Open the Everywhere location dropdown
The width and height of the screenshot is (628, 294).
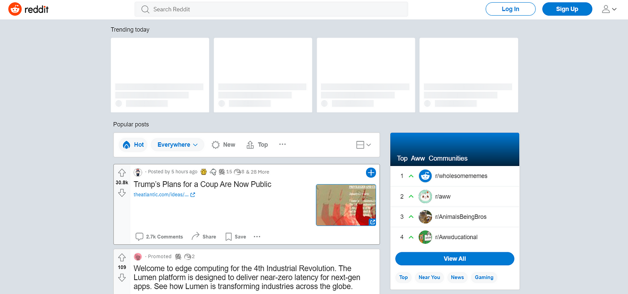(177, 145)
